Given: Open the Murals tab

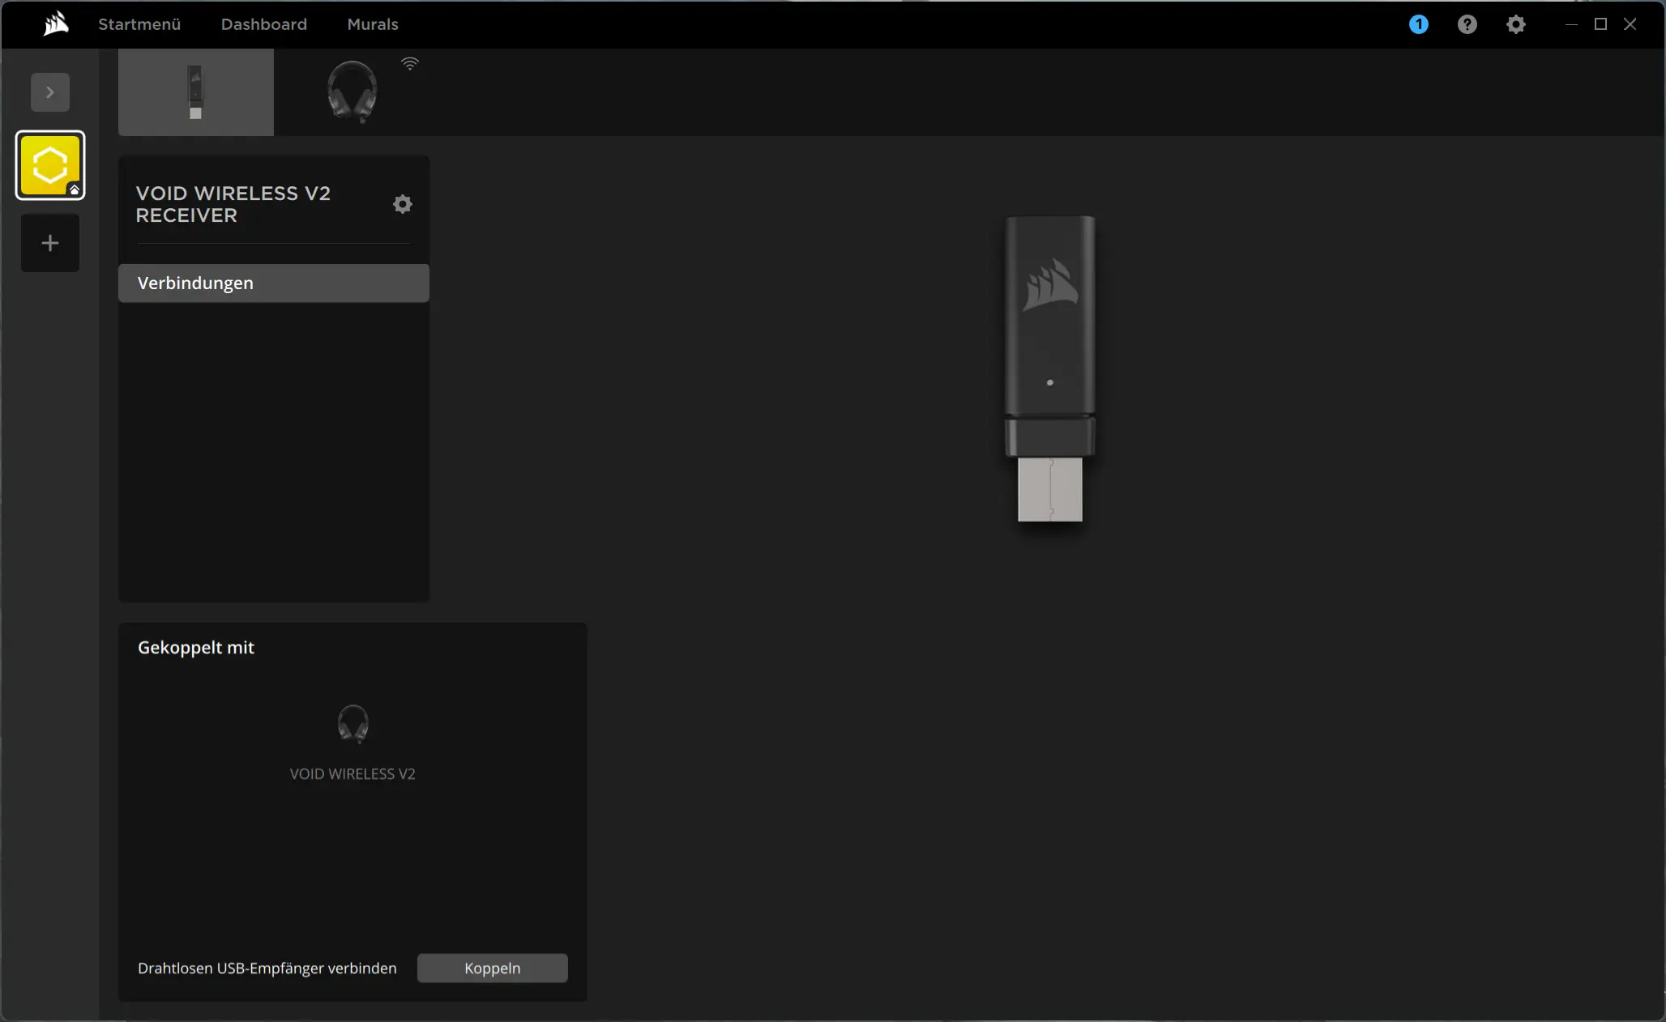Looking at the screenshot, I should pos(373,24).
